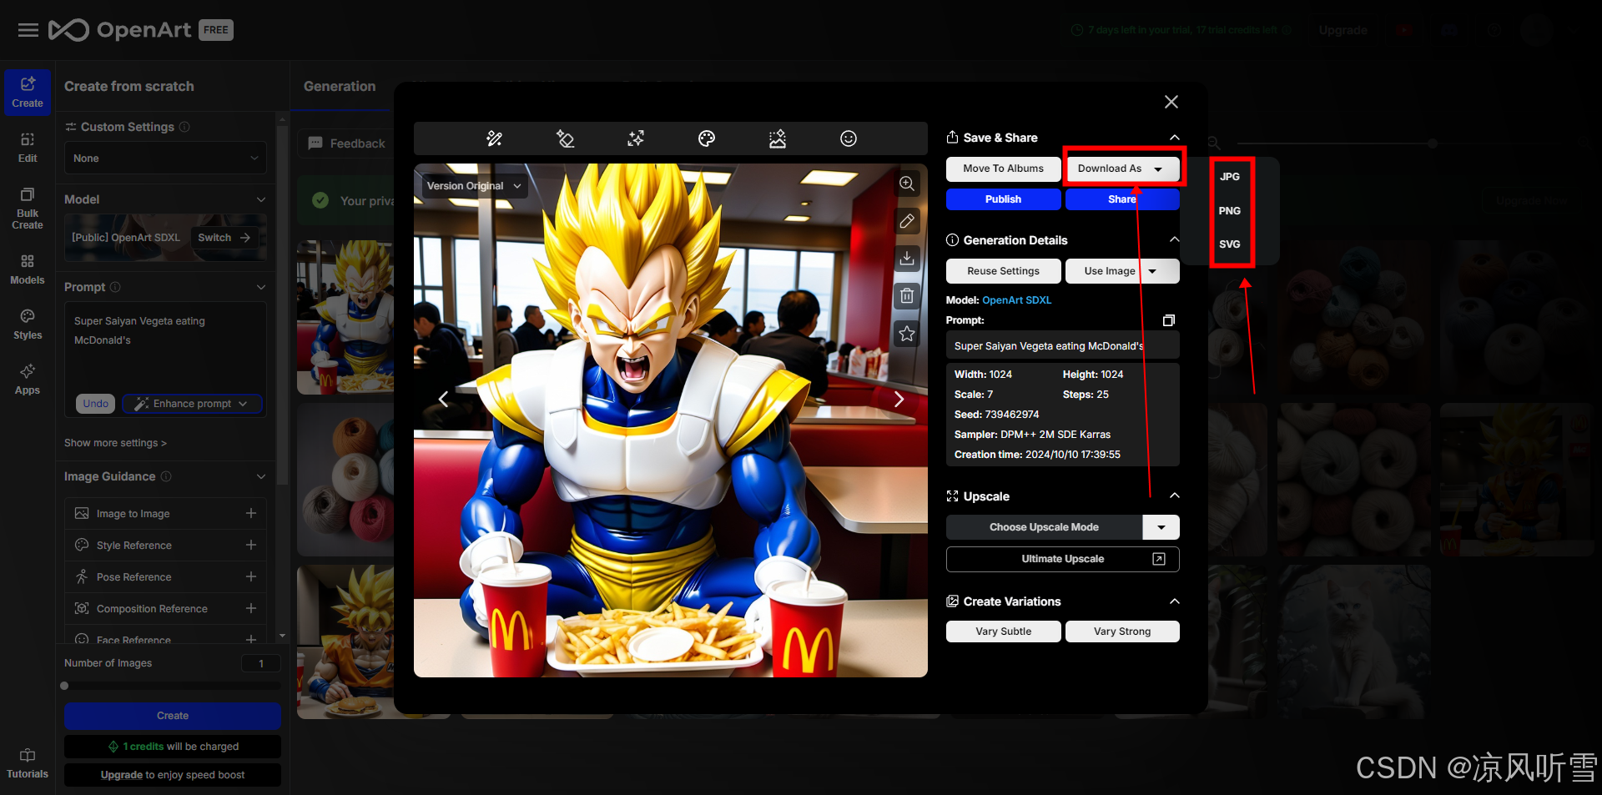Choose JPG download format
This screenshot has height=795, width=1602.
(1230, 177)
